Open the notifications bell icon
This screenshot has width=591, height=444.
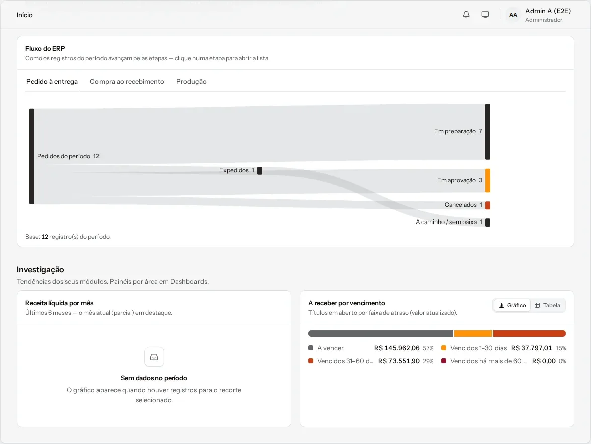[466, 15]
